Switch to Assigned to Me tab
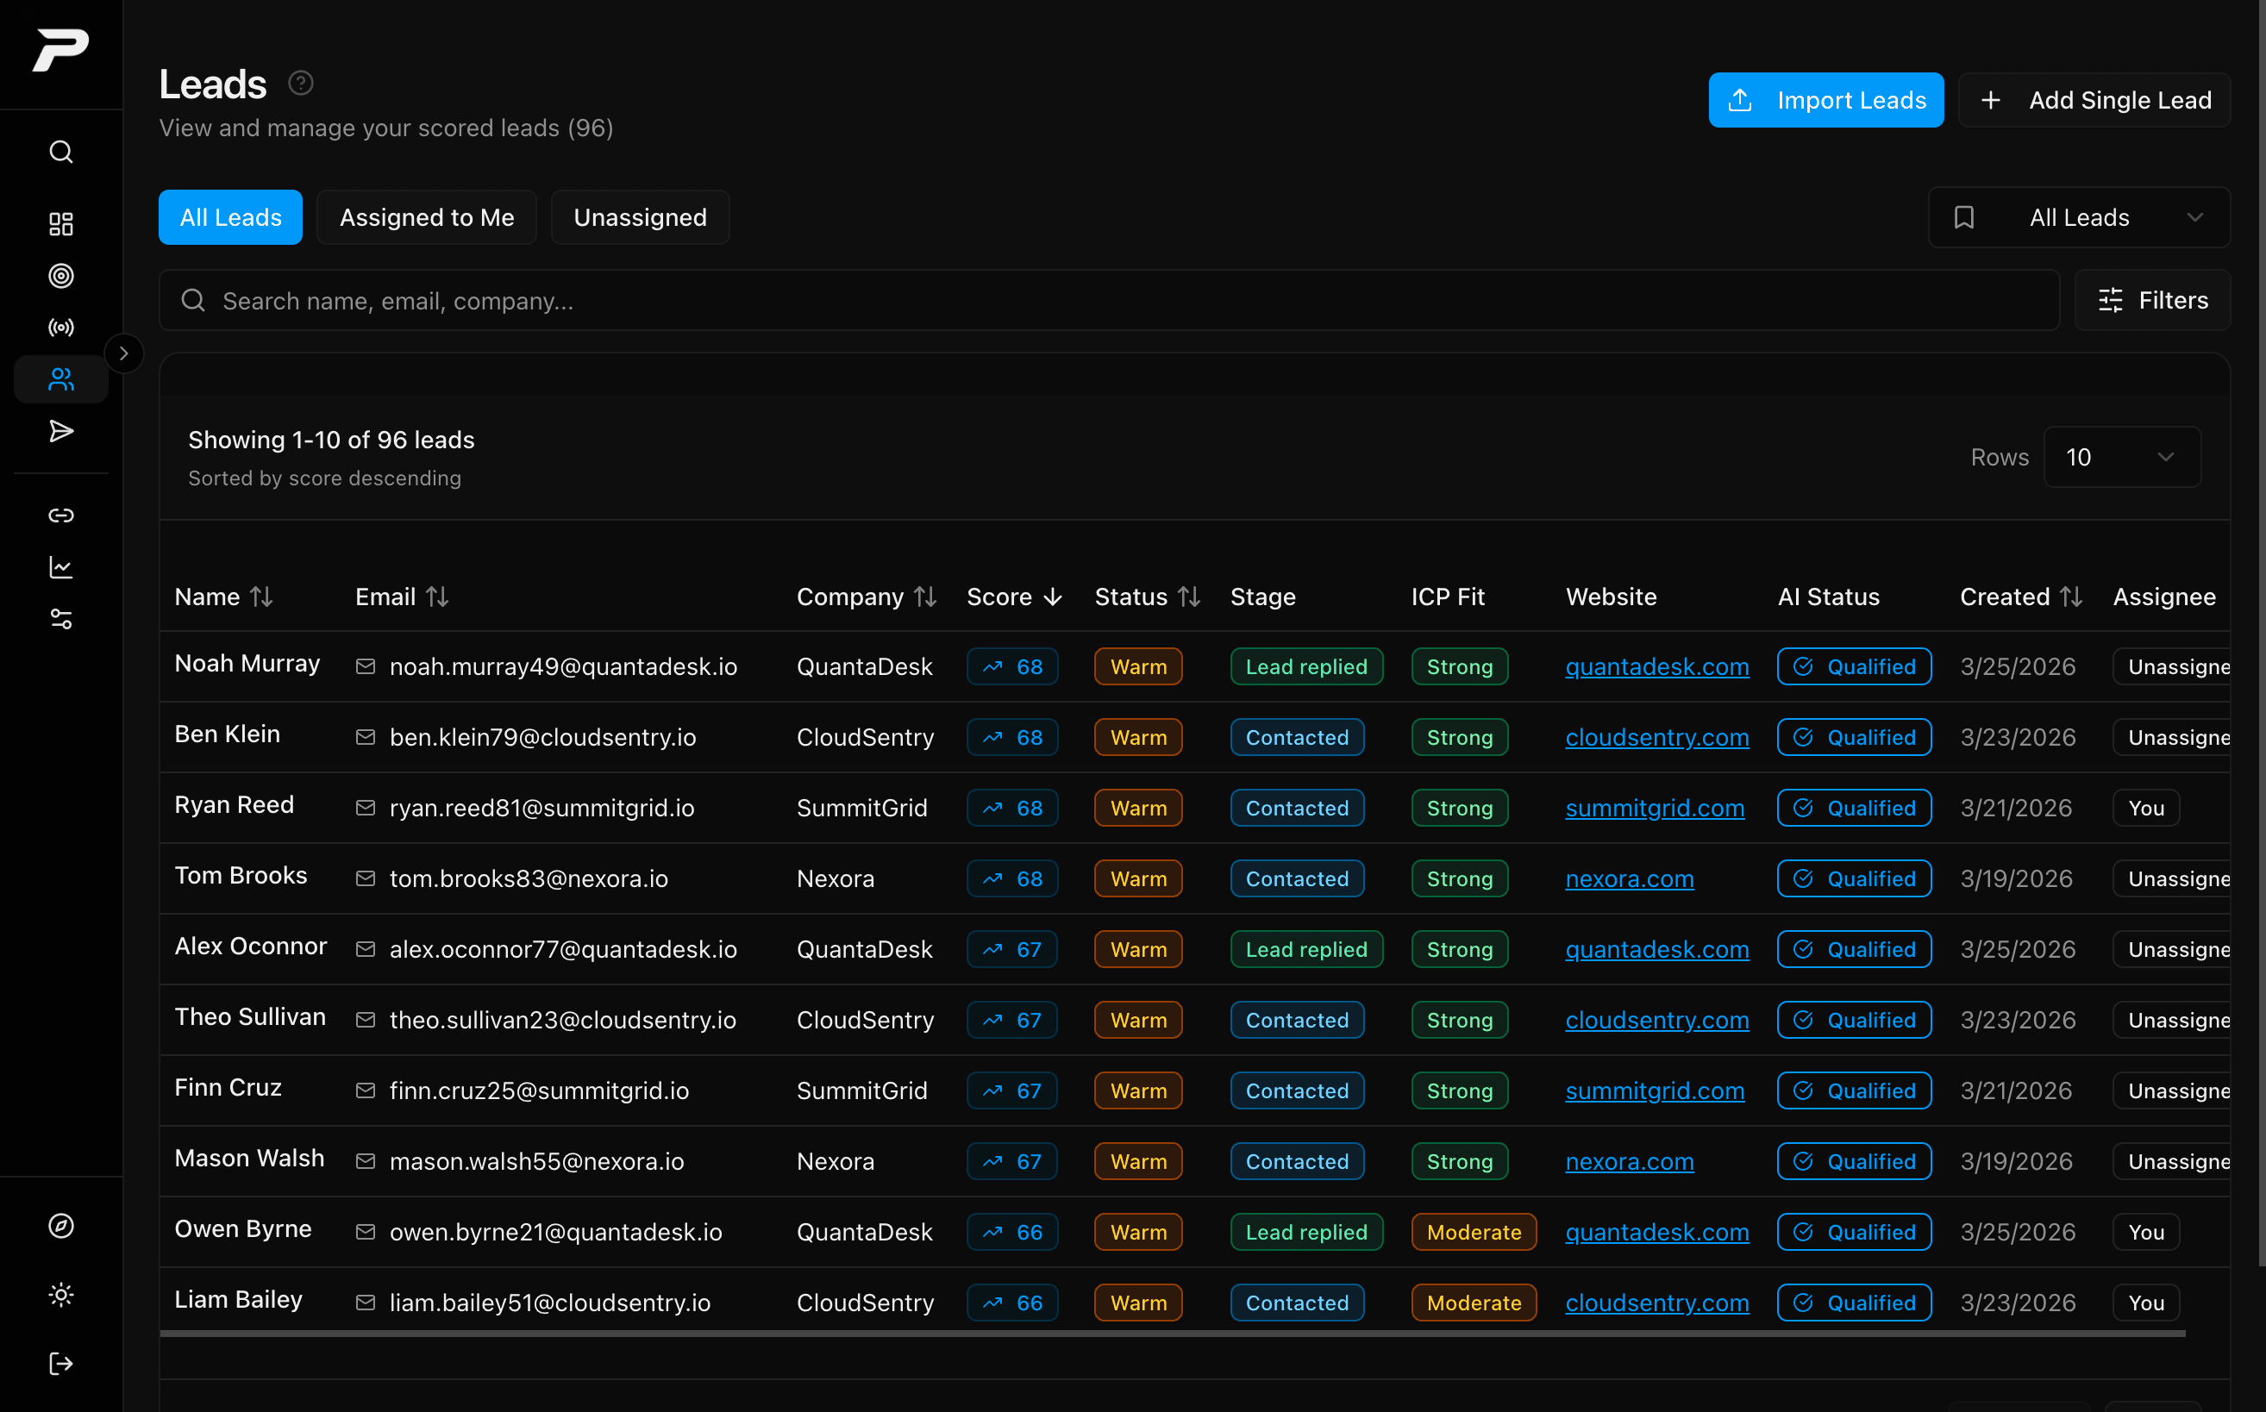 pyautogui.click(x=427, y=217)
